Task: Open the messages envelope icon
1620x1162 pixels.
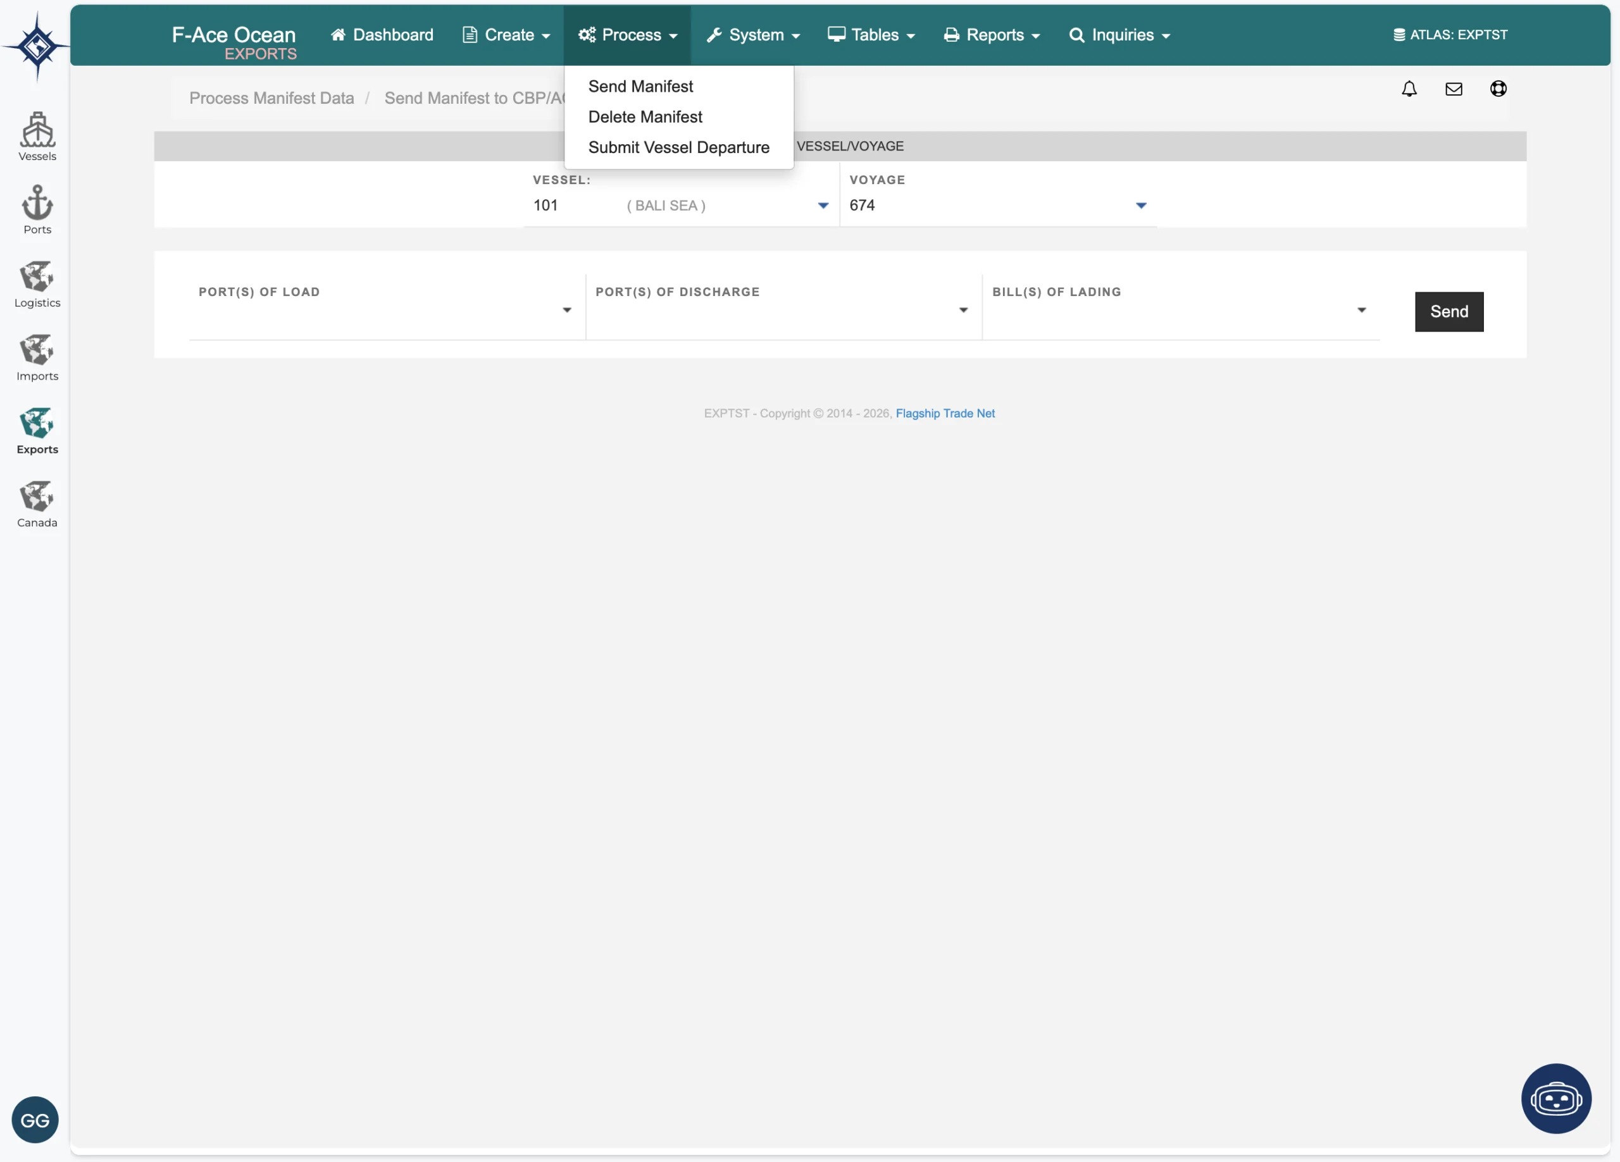Action: [x=1453, y=89]
